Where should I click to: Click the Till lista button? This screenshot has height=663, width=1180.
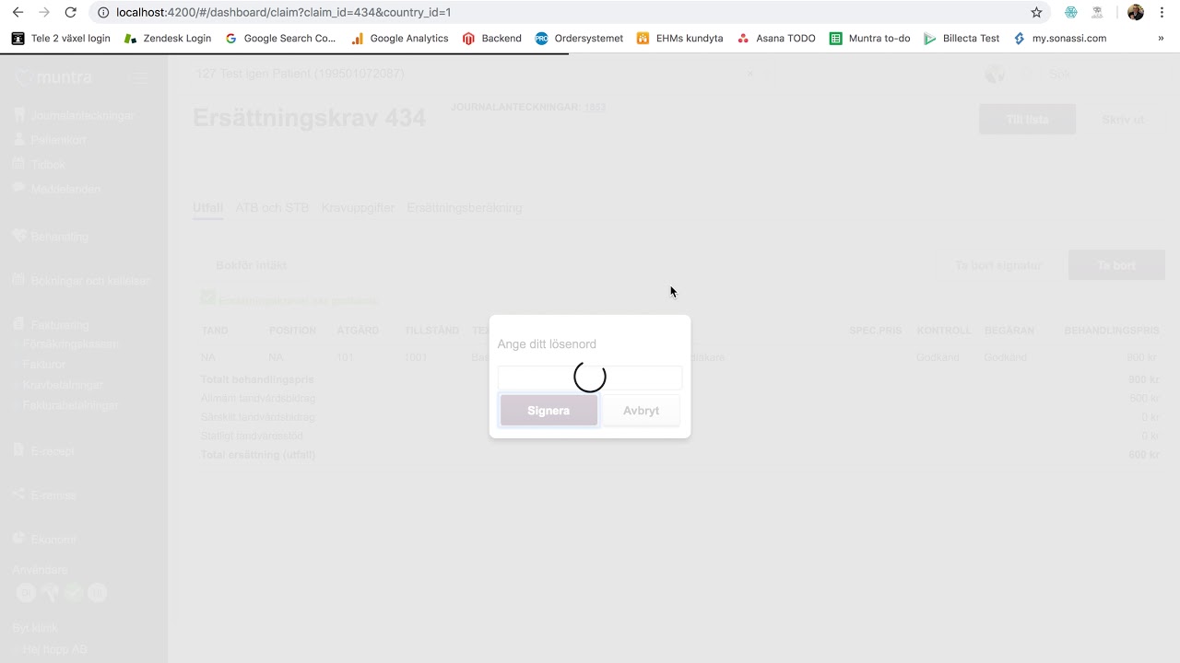1027,120
